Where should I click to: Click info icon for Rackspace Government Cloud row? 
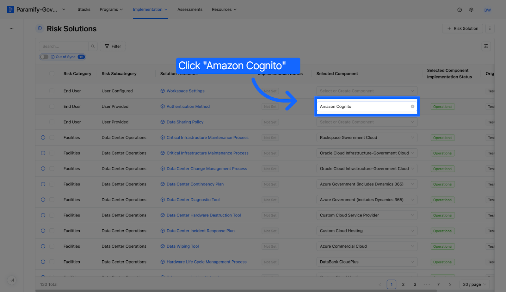[x=43, y=138]
